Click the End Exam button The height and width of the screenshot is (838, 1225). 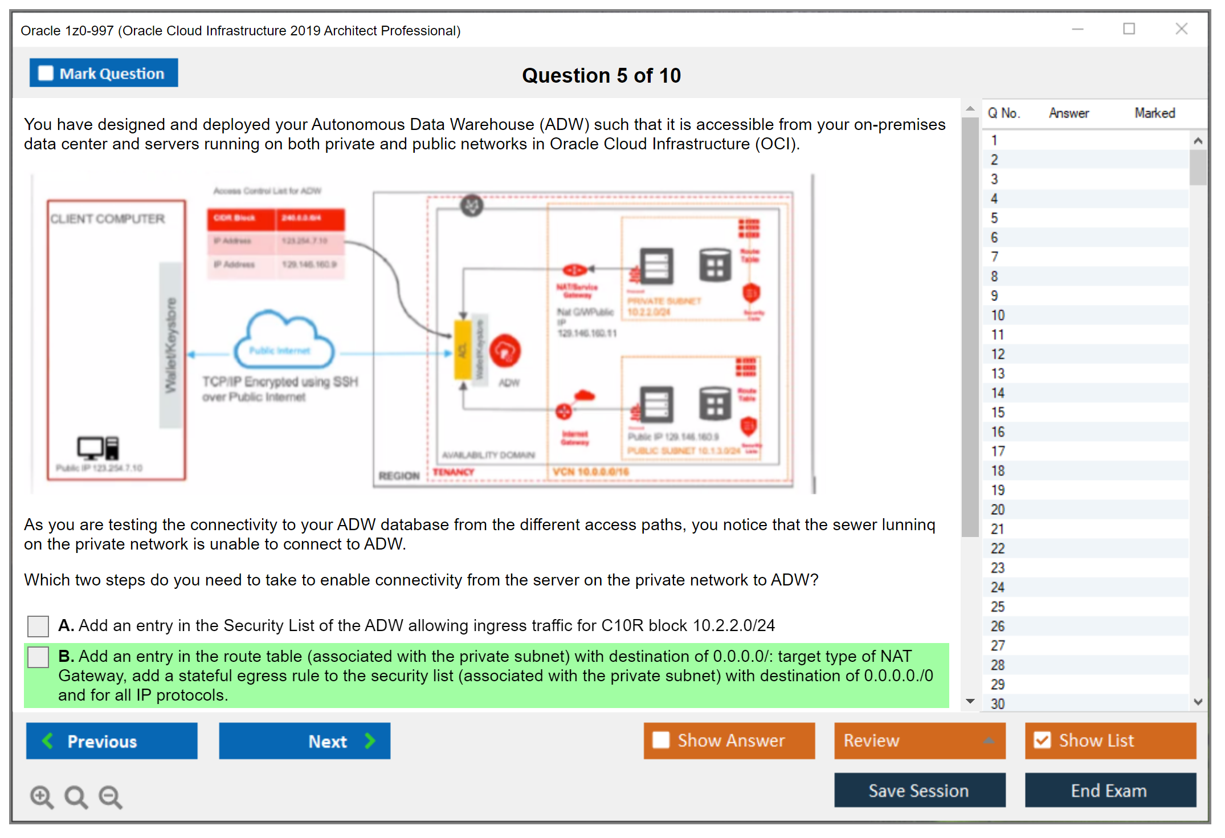1109,790
